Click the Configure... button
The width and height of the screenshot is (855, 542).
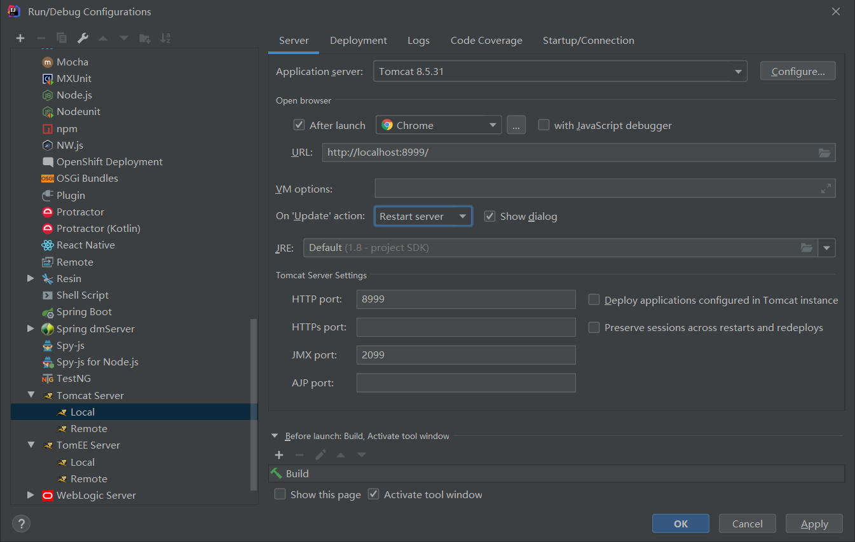click(798, 71)
